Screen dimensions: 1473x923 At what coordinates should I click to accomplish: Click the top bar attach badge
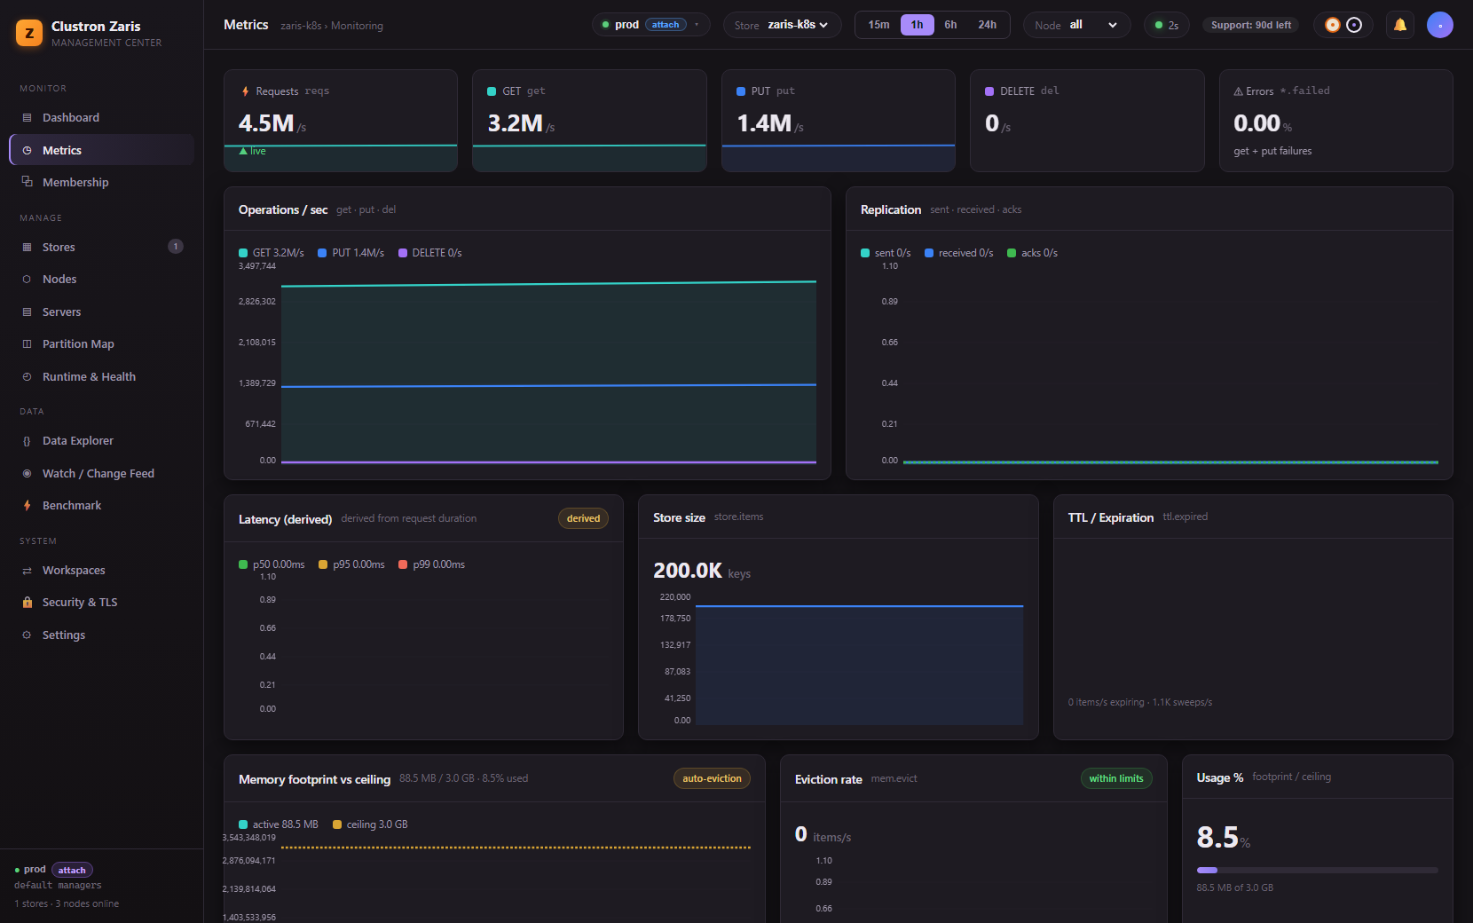click(666, 25)
